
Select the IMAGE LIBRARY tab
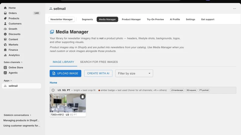(x=63, y=62)
